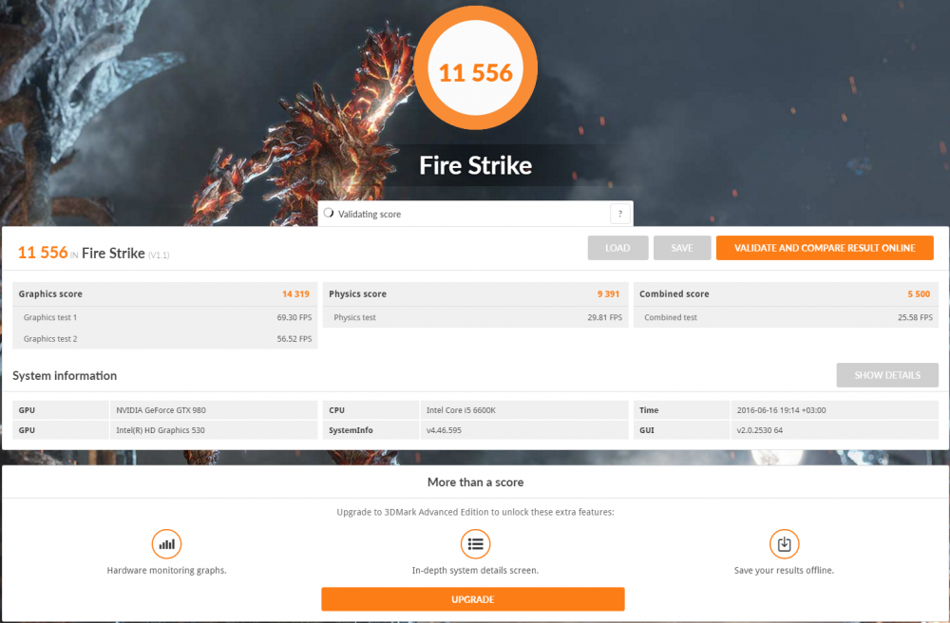The width and height of the screenshot is (950, 623).
Task: Select the Combined score value 5 500
Action: point(919,294)
